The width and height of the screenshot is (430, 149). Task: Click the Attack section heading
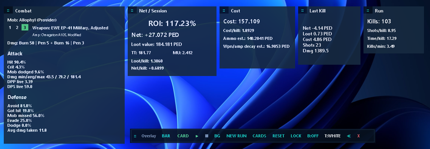(15, 54)
